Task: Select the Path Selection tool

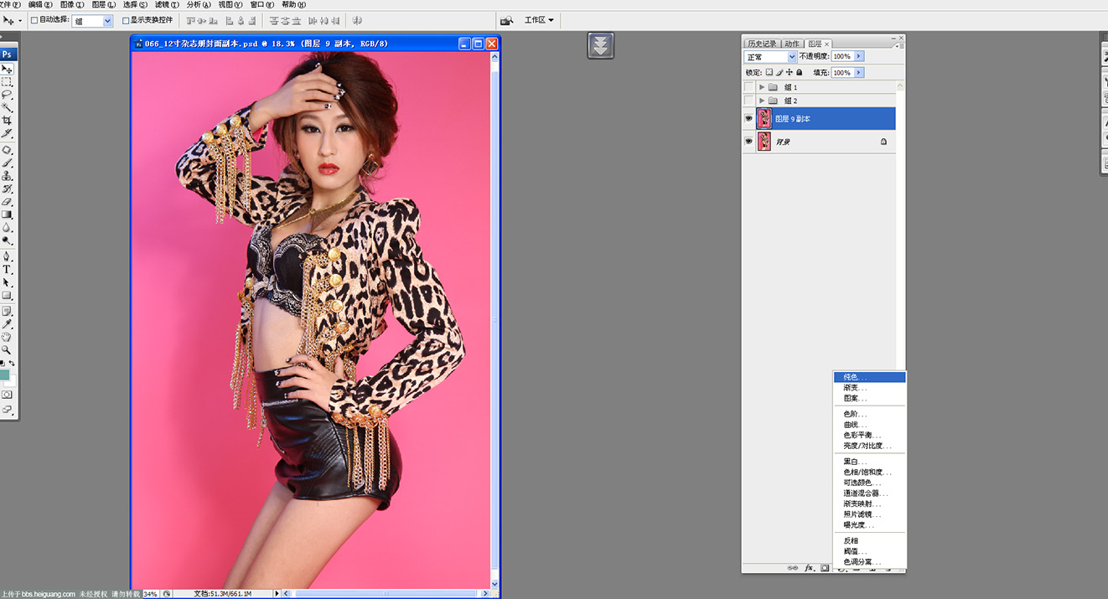Action: (7, 282)
